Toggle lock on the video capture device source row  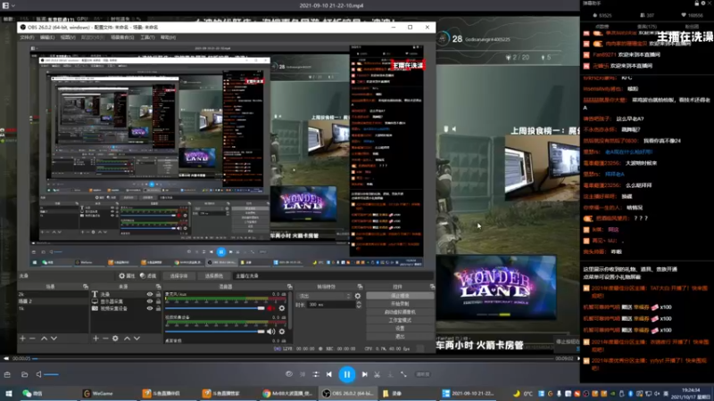[158, 308]
